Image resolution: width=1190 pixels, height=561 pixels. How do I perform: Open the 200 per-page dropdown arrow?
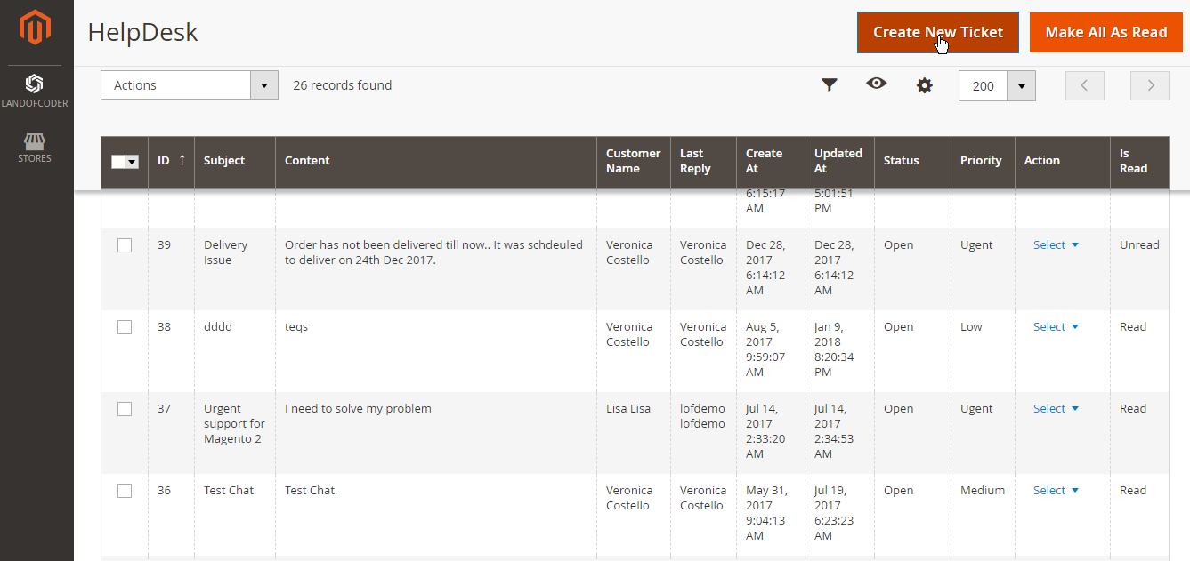1021,86
